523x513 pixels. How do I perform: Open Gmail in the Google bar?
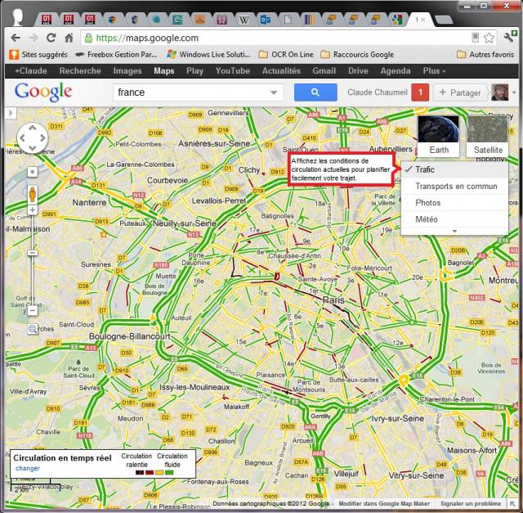pos(324,71)
